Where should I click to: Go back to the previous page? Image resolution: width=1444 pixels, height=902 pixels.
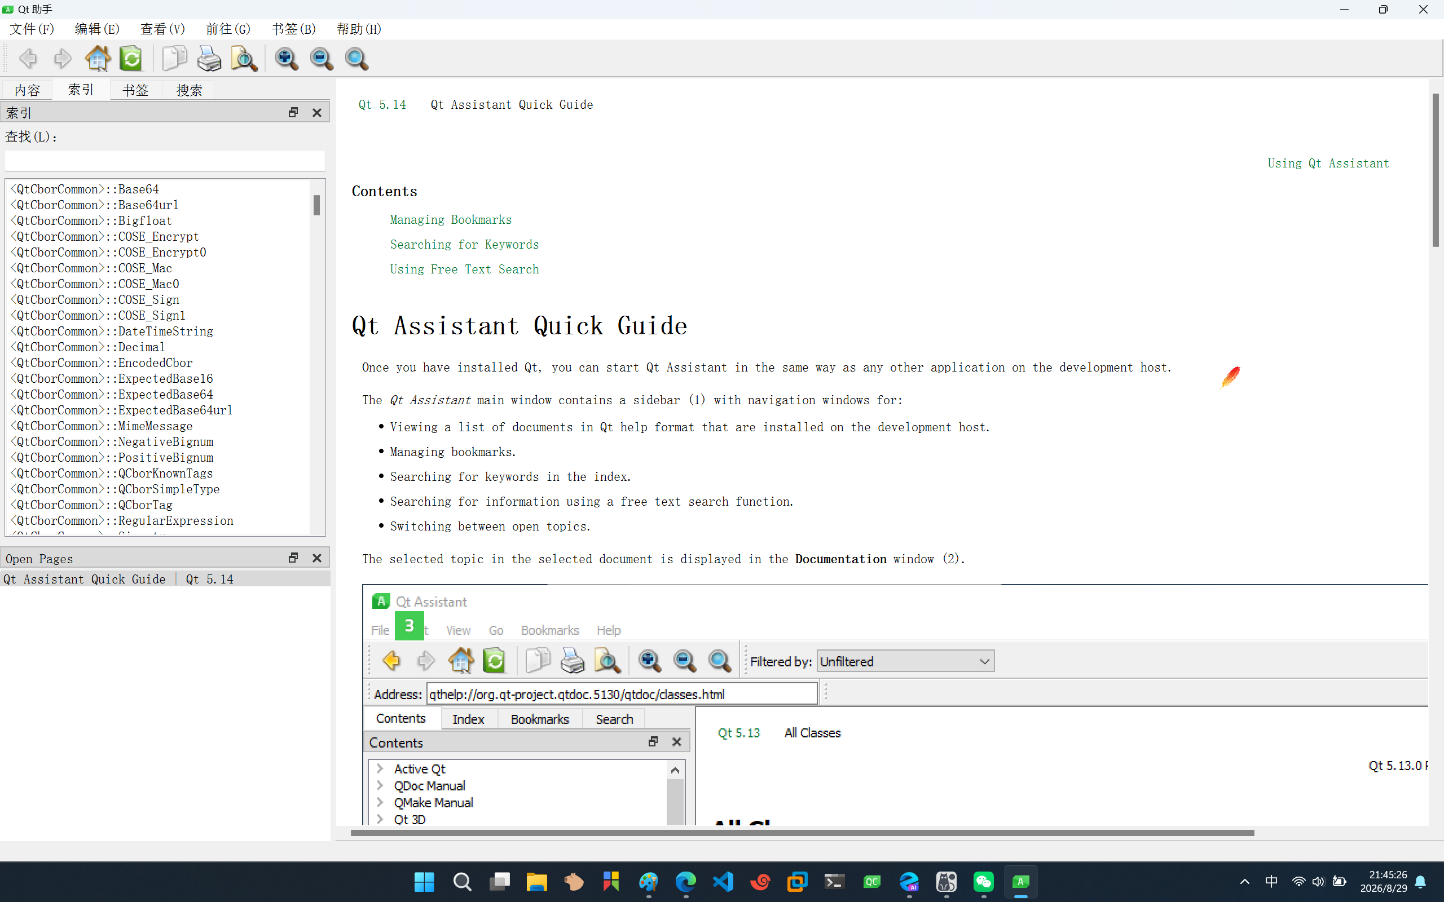(28, 59)
